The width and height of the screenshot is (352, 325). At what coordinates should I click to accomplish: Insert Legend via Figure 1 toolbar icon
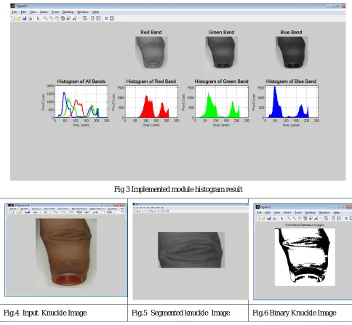click(x=98, y=18)
